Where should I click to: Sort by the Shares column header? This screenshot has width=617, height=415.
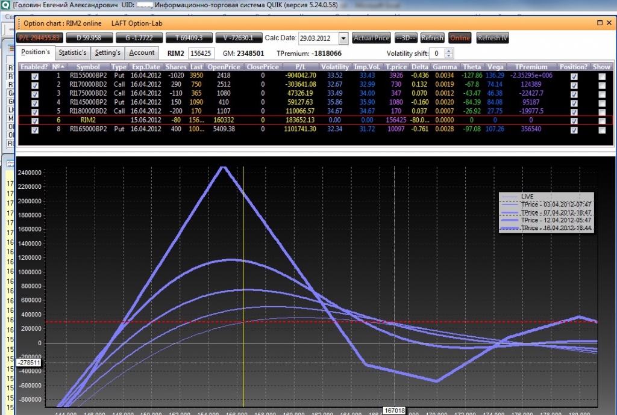pyautogui.click(x=176, y=67)
